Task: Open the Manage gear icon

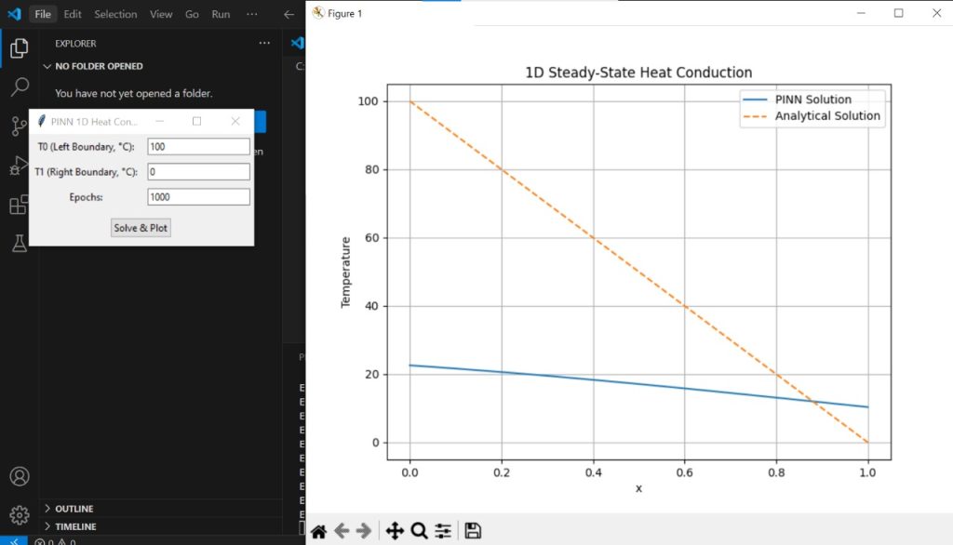Action: coord(19,514)
